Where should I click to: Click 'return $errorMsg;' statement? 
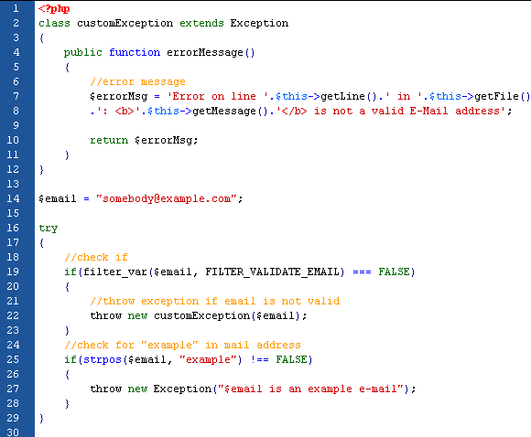pos(144,140)
